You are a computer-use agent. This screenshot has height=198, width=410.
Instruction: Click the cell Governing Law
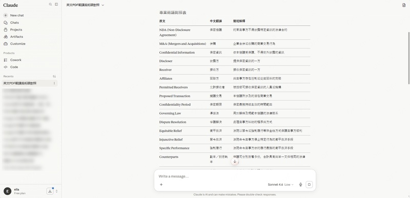tap(170, 113)
